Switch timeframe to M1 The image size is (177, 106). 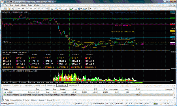point(19,9)
